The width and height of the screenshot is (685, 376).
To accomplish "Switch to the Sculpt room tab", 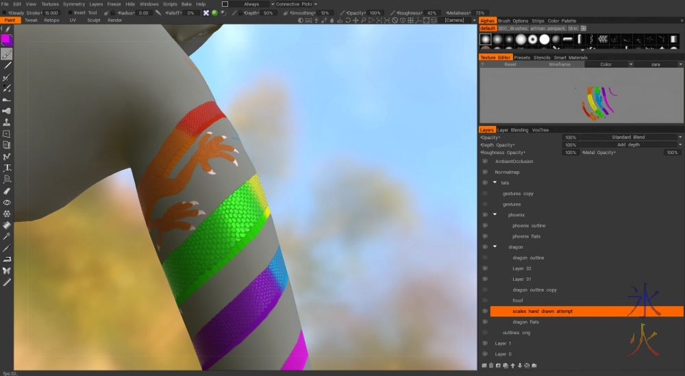I will [x=93, y=21].
